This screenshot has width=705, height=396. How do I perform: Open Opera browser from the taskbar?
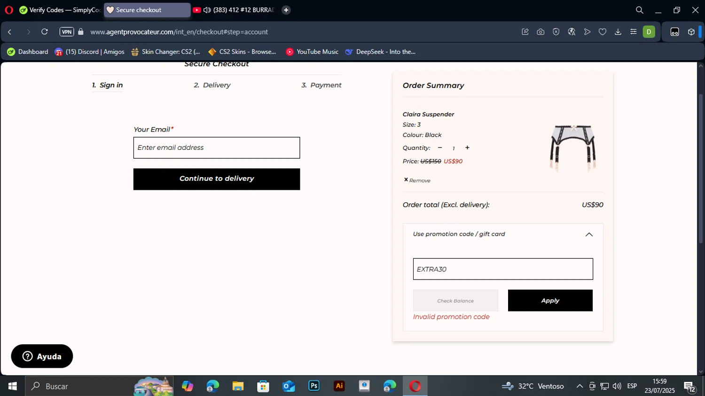415,386
